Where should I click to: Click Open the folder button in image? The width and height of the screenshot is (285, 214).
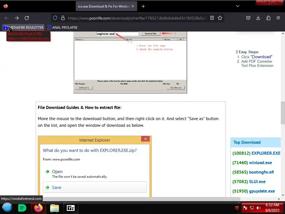click(176, 87)
